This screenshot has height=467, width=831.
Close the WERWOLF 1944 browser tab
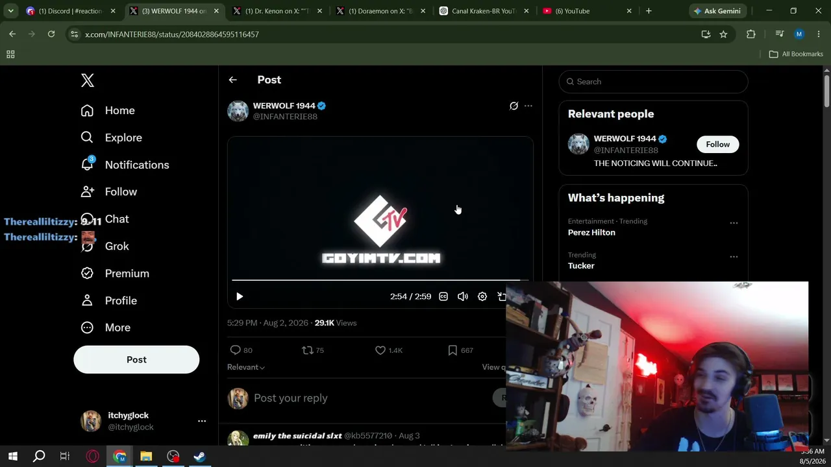(x=216, y=11)
